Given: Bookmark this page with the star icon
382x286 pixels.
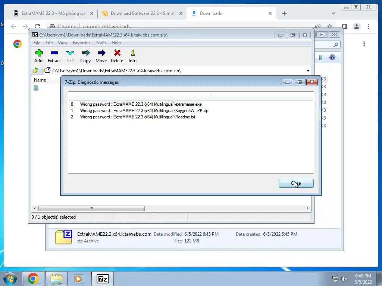Looking at the screenshot, I should tap(330, 26).
